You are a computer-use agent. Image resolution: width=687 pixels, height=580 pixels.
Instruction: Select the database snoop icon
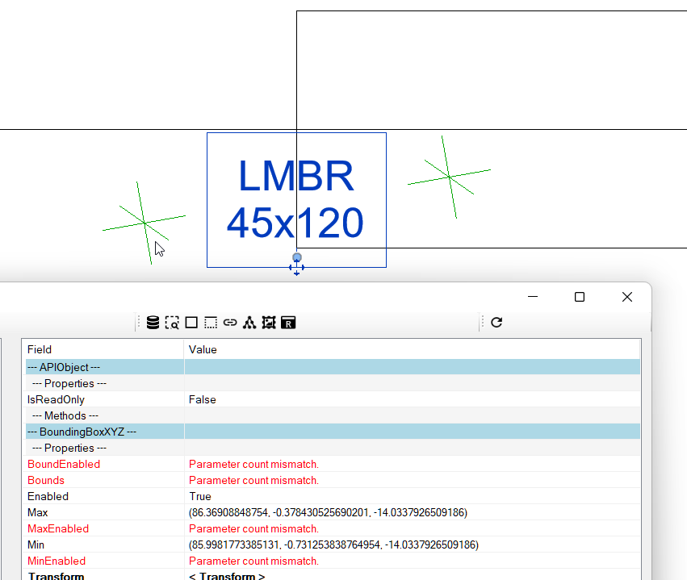pyautogui.click(x=153, y=322)
